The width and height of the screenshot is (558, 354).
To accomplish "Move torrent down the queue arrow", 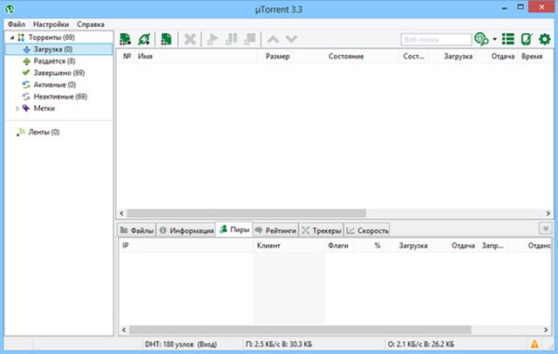I will (x=291, y=39).
